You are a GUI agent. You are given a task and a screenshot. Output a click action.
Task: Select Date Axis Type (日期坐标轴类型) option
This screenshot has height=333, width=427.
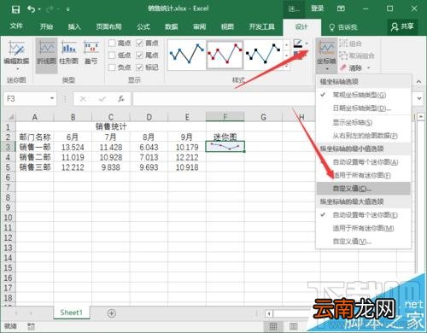click(363, 108)
